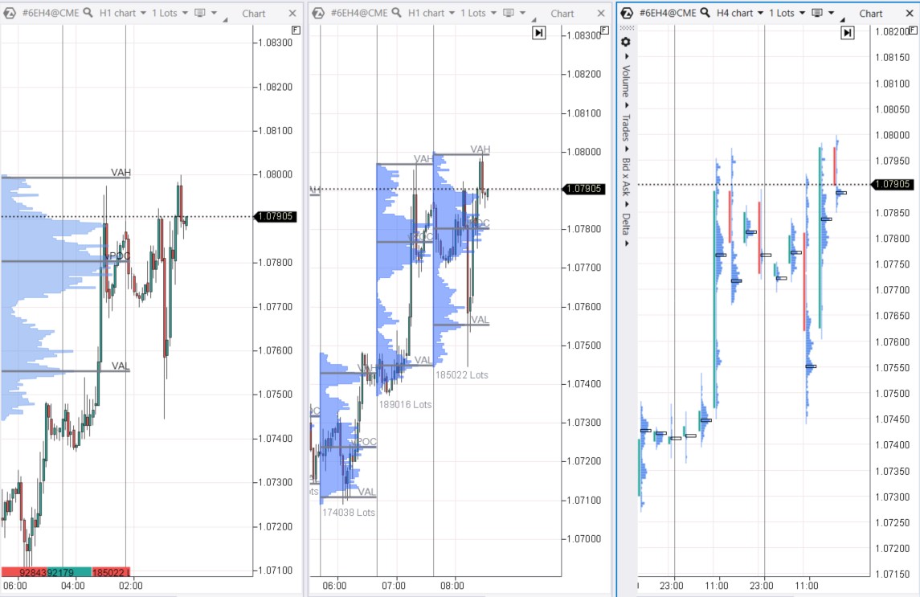Click the screen-share monitor icon on the middle chart

pyautogui.click(x=509, y=13)
